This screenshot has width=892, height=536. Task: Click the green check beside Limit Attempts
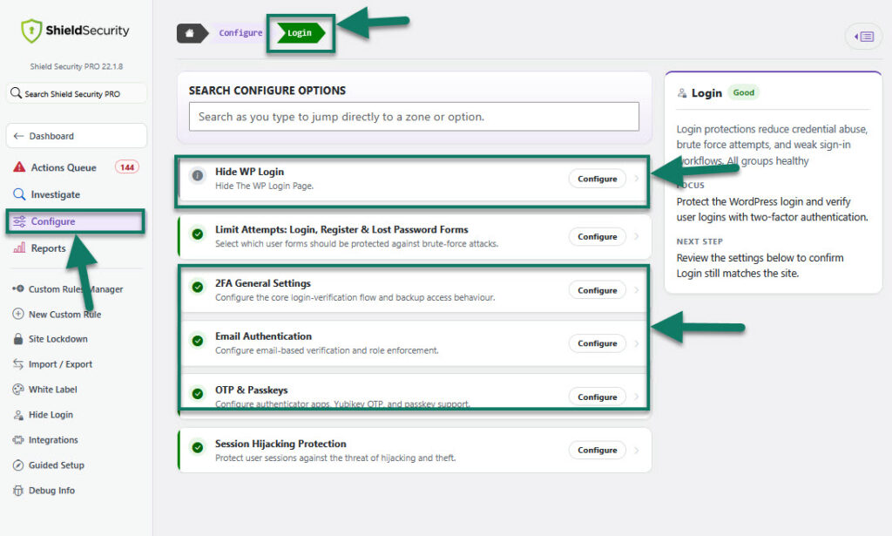pyautogui.click(x=198, y=234)
